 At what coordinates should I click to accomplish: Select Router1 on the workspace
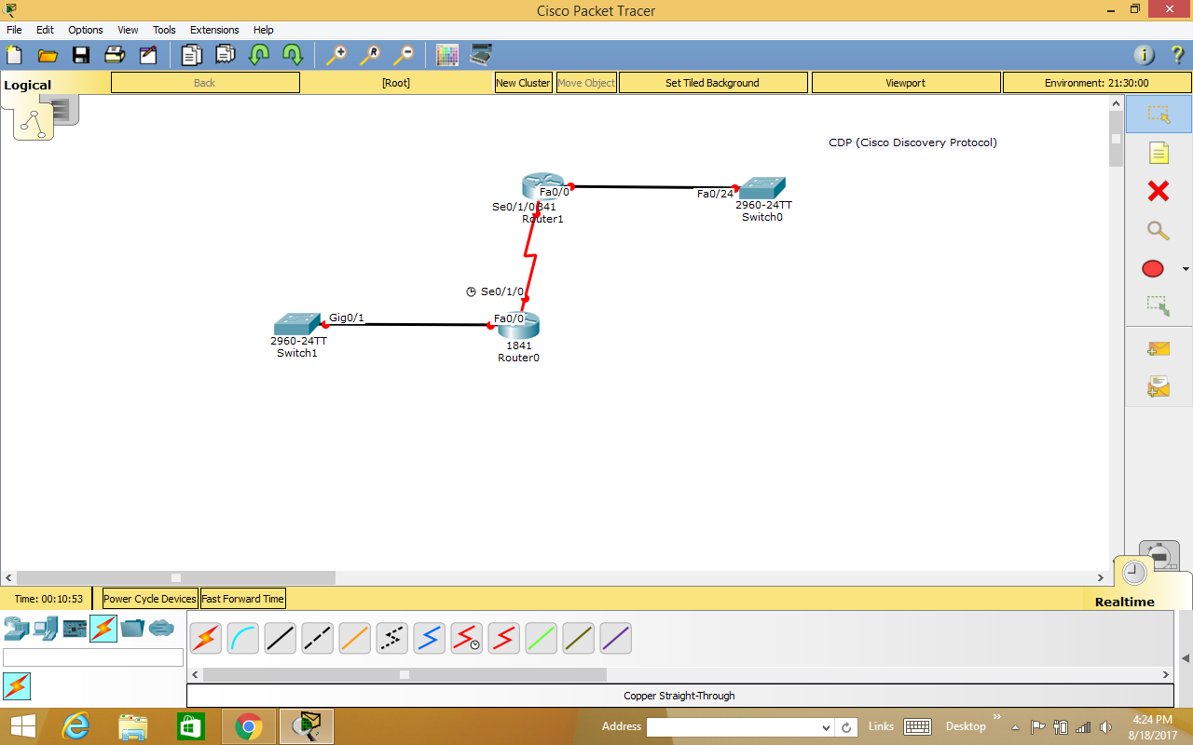coord(542,185)
